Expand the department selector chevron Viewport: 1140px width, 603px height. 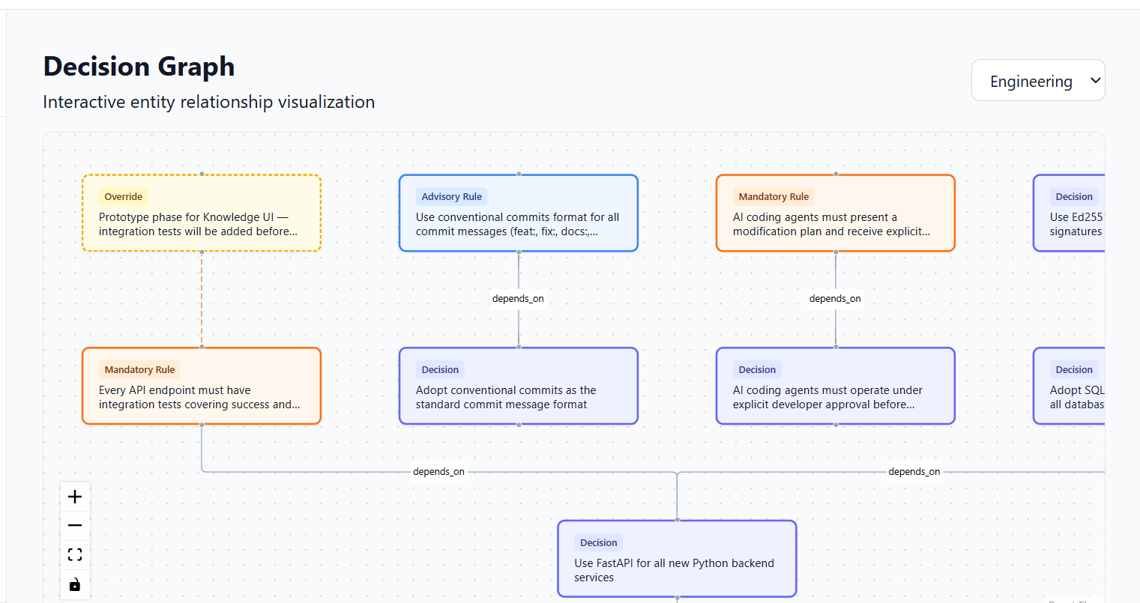tap(1094, 80)
